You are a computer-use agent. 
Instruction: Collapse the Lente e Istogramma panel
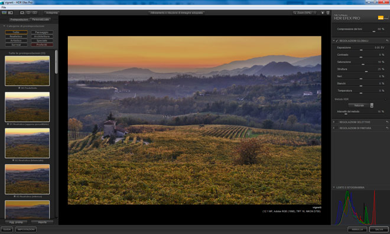[334, 187]
